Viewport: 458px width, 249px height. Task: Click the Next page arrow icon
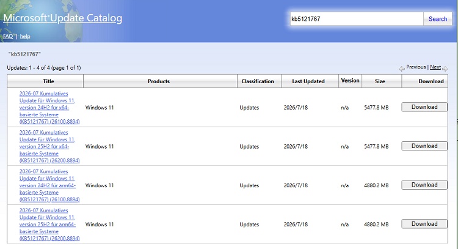coord(445,69)
